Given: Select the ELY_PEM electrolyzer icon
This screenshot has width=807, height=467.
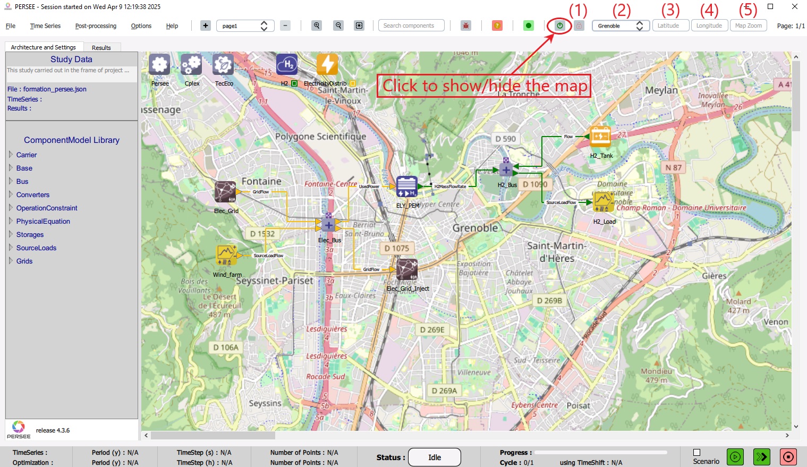Looking at the screenshot, I should (x=407, y=186).
